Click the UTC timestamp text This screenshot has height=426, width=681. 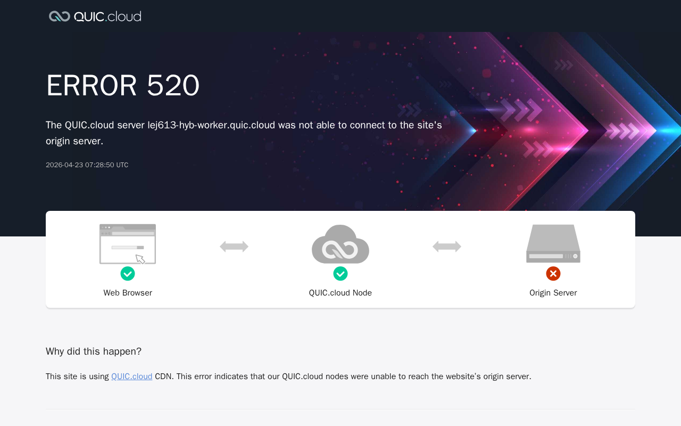pos(87,165)
